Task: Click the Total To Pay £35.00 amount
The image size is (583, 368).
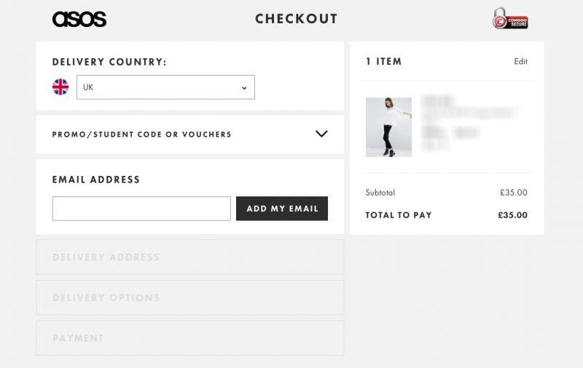Action: click(x=513, y=215)
